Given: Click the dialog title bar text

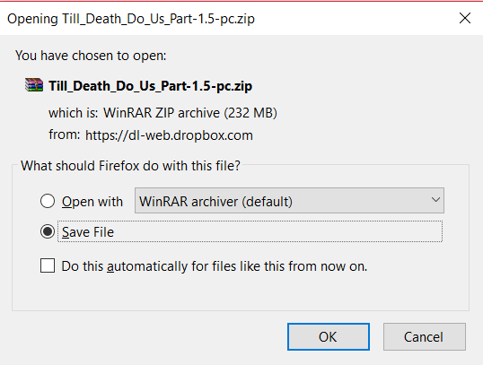Looking at the screenshot, I should pos(131,19).
